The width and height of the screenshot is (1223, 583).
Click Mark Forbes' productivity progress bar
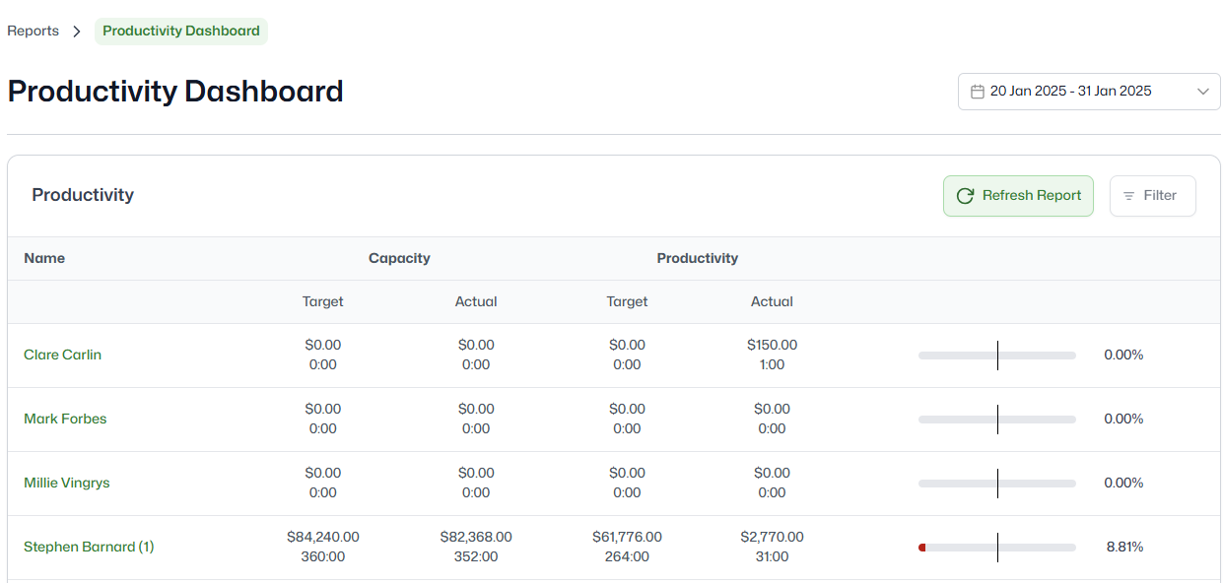point(996,420)
